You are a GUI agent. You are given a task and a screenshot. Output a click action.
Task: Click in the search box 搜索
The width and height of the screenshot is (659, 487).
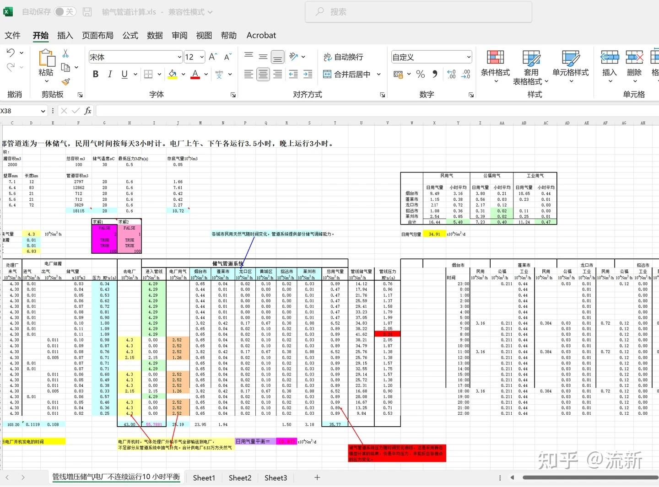418,12
